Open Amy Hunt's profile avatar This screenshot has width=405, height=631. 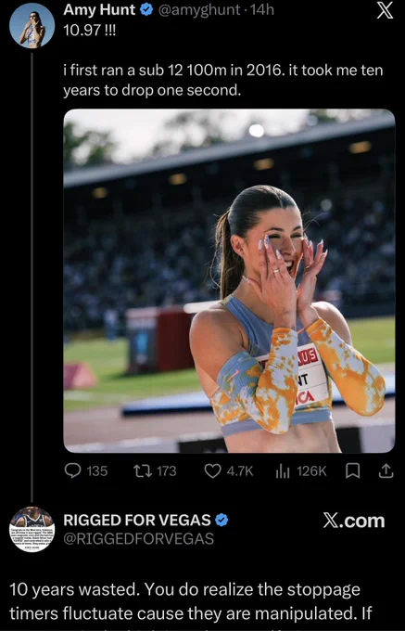32,26
